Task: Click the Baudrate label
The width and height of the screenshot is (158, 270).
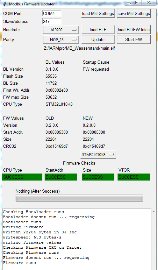Action: [x=11, y=30]
